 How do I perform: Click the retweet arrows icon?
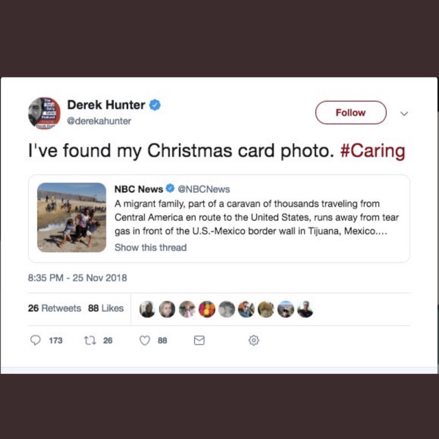point(90,340)
